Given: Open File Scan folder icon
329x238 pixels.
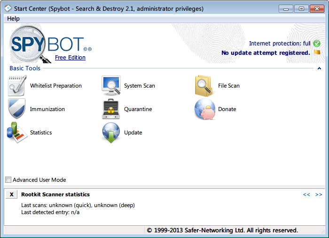Looking at the screenshot, I should point(204,86).
